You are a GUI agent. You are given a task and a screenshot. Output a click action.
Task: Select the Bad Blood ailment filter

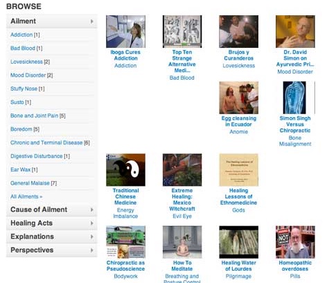click(23, 48)
